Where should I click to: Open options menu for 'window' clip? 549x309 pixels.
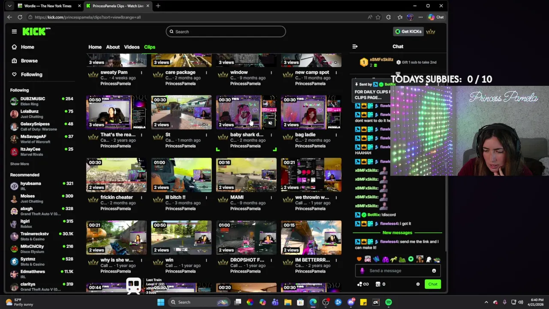click(271, 73)
